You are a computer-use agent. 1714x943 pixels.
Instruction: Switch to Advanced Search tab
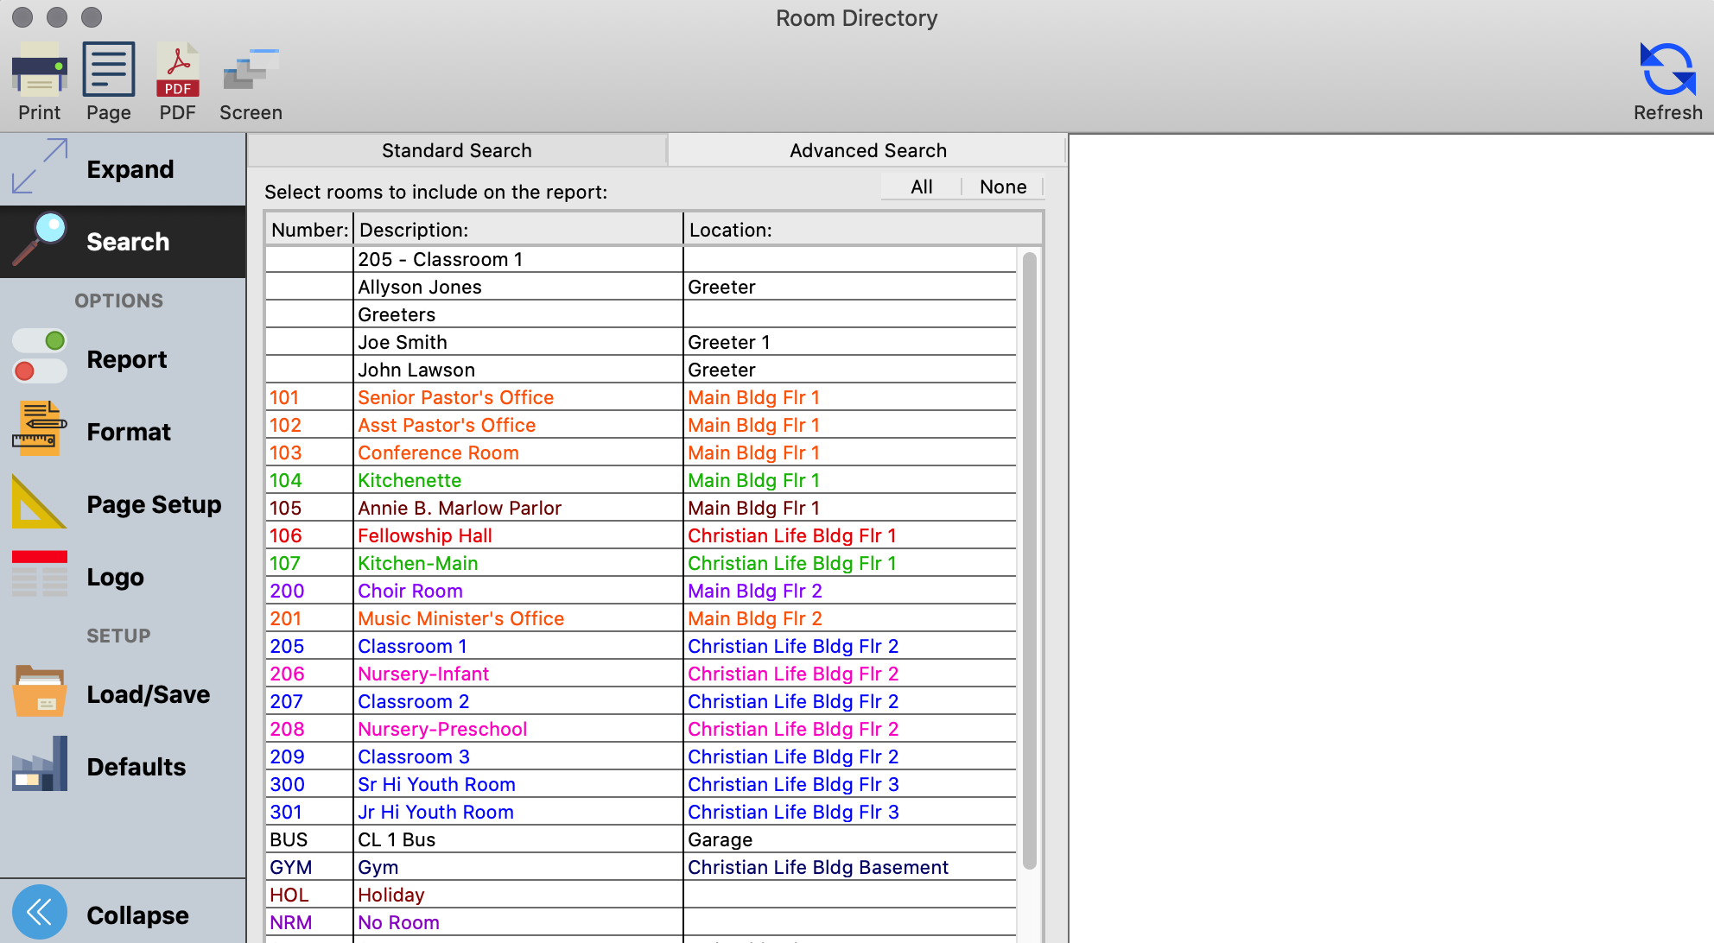coord(867,150)
